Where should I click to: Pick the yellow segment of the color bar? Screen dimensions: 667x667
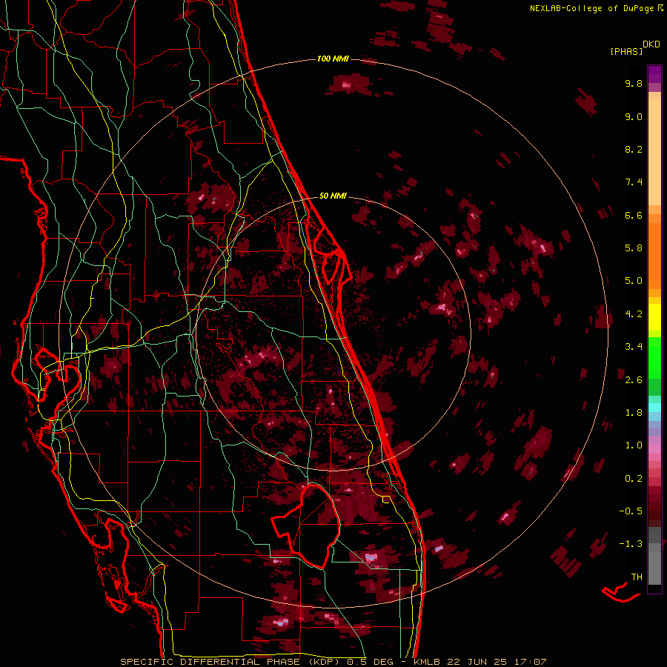654,317
